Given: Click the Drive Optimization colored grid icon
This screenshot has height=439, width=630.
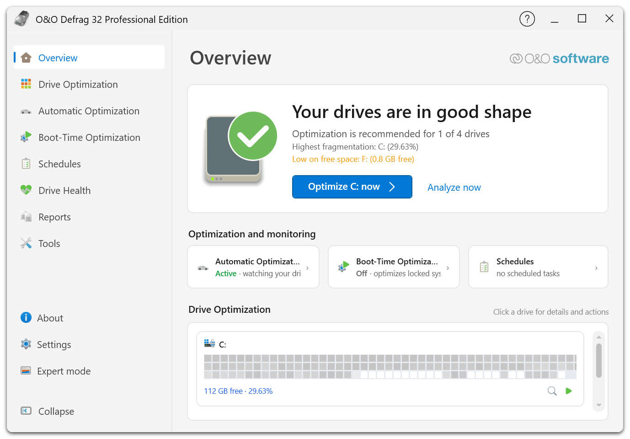Looking at the screenshot, I should click(26, 84).
